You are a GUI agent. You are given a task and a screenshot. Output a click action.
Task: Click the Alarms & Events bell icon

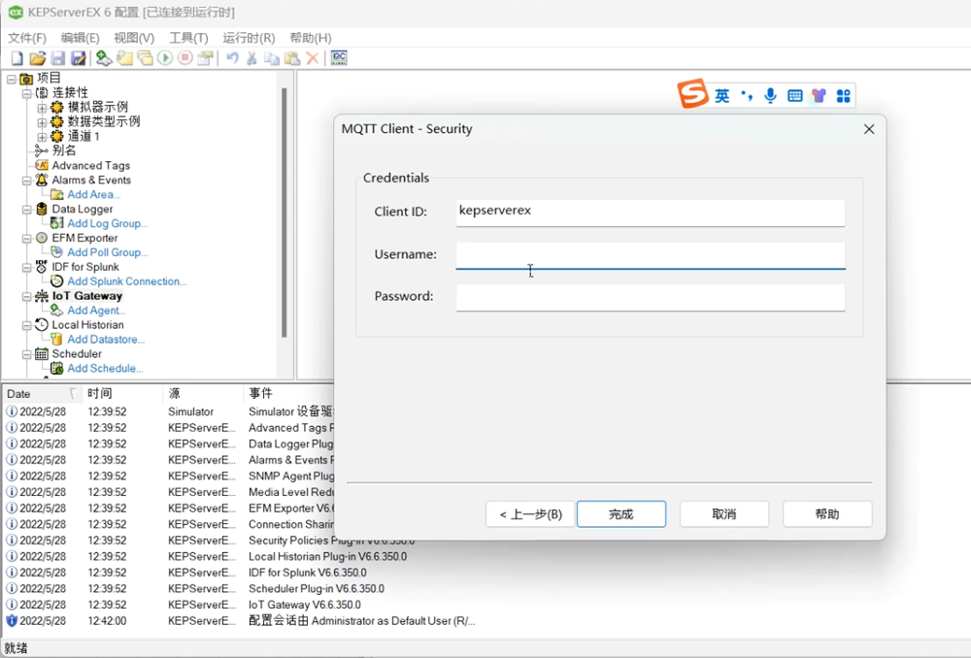42,181
